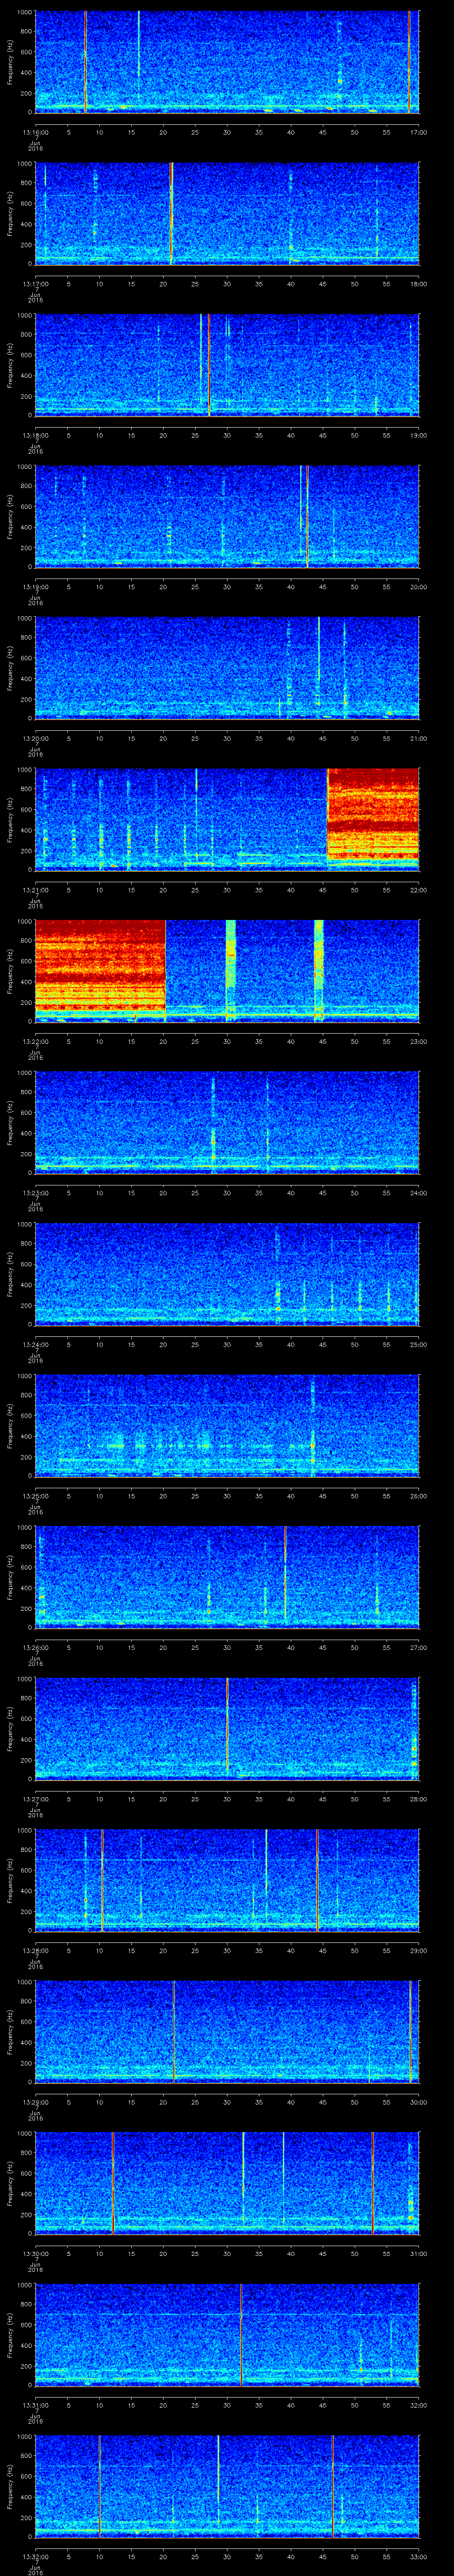Click the 13:22:00 time axis label
454x2576 pixels.
36,1041
